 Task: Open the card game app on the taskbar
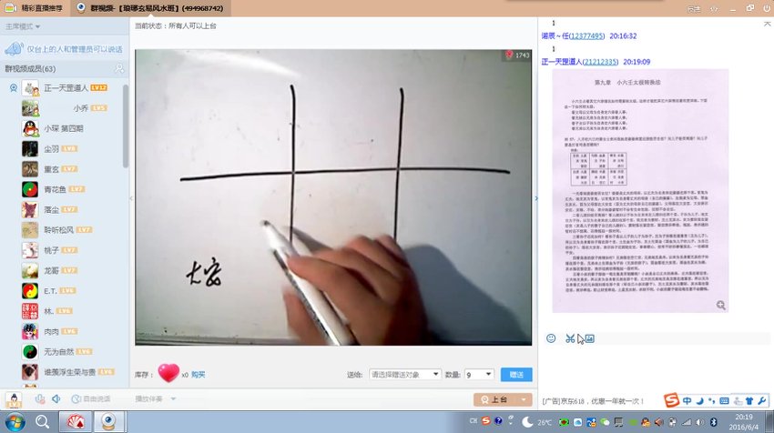76,422
